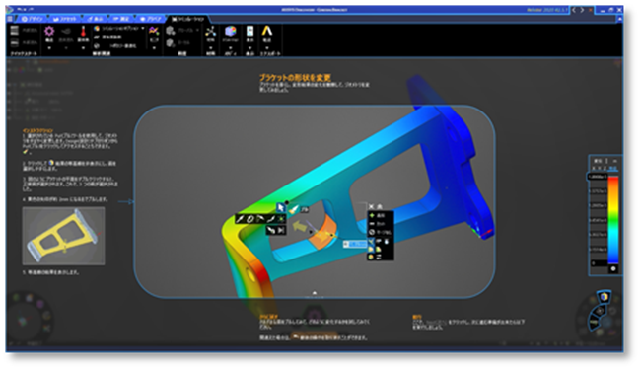The image size is (641, 370).
Task: Click the branching nodes material icon
Action: [x=210, y=31]
